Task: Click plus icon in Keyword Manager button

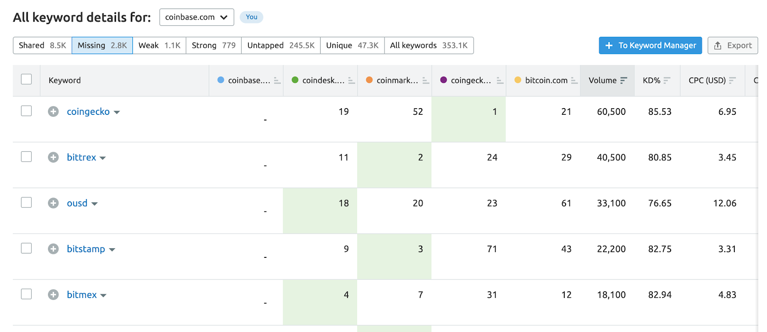Action: pyautogui.click(x=609, y=45)
